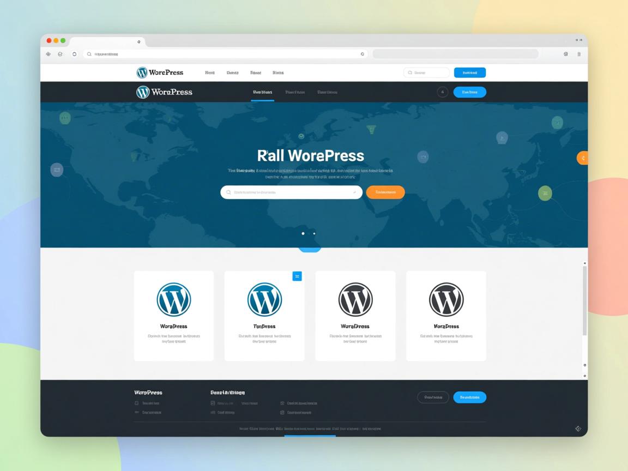628x471 pixels.
Task: Click the magnifier icon in the hero search box
Action: coord(228,192)
